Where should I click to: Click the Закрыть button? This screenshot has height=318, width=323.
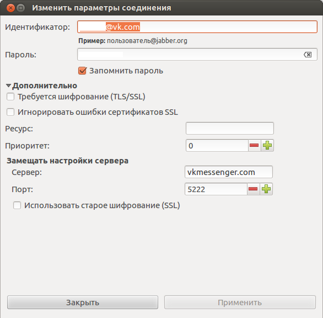coord(83,303)
